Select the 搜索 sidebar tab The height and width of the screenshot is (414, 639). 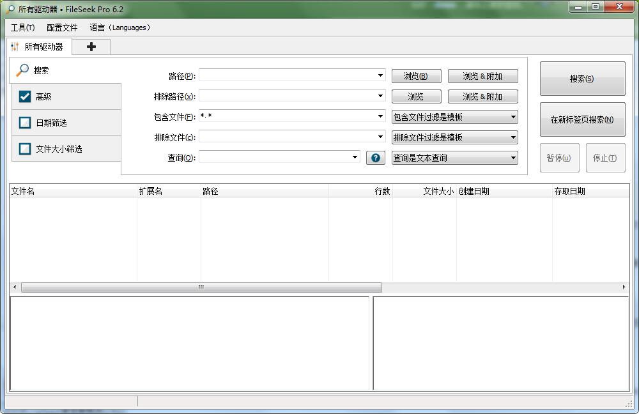[x=65, y=70]
